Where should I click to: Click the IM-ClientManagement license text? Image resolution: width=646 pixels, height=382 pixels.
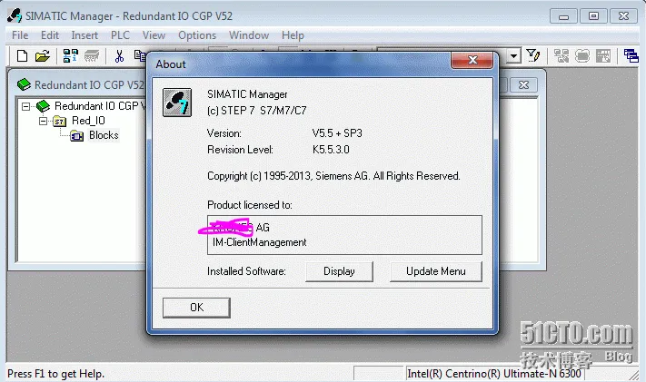click(260, 242)
